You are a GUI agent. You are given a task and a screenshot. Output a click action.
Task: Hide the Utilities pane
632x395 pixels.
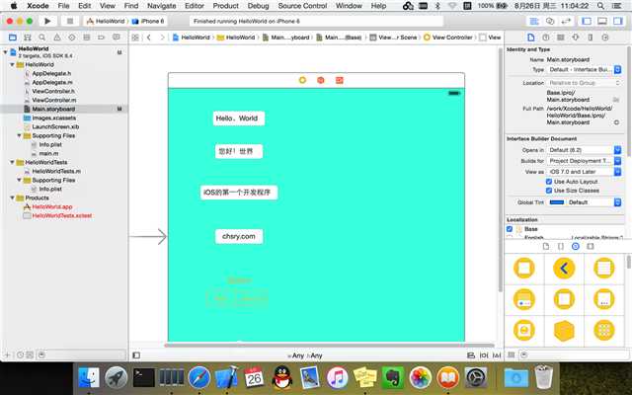(x=618, y=21)
